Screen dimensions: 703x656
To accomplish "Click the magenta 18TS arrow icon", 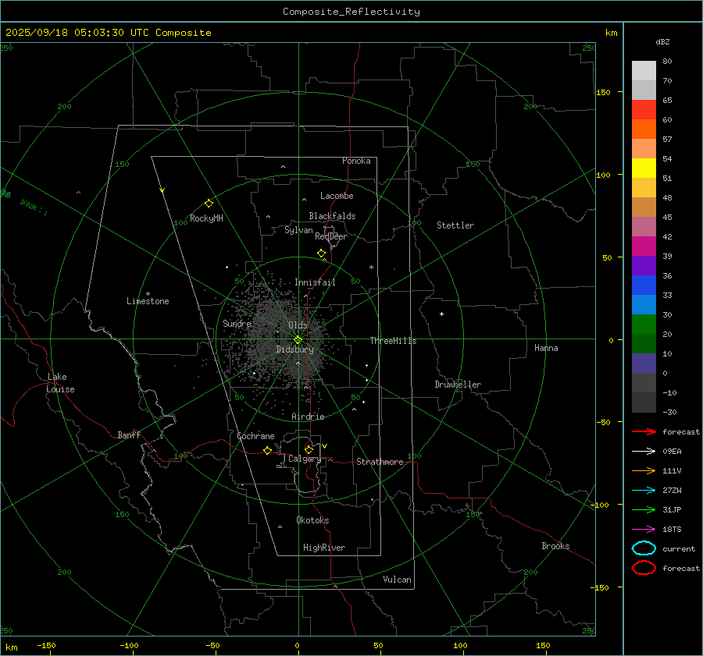I will click(644, 529).
